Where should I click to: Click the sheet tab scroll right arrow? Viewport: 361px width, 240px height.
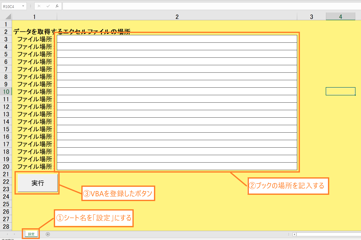14,234
